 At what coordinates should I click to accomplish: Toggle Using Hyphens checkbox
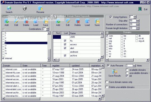[x=111, y=17]
